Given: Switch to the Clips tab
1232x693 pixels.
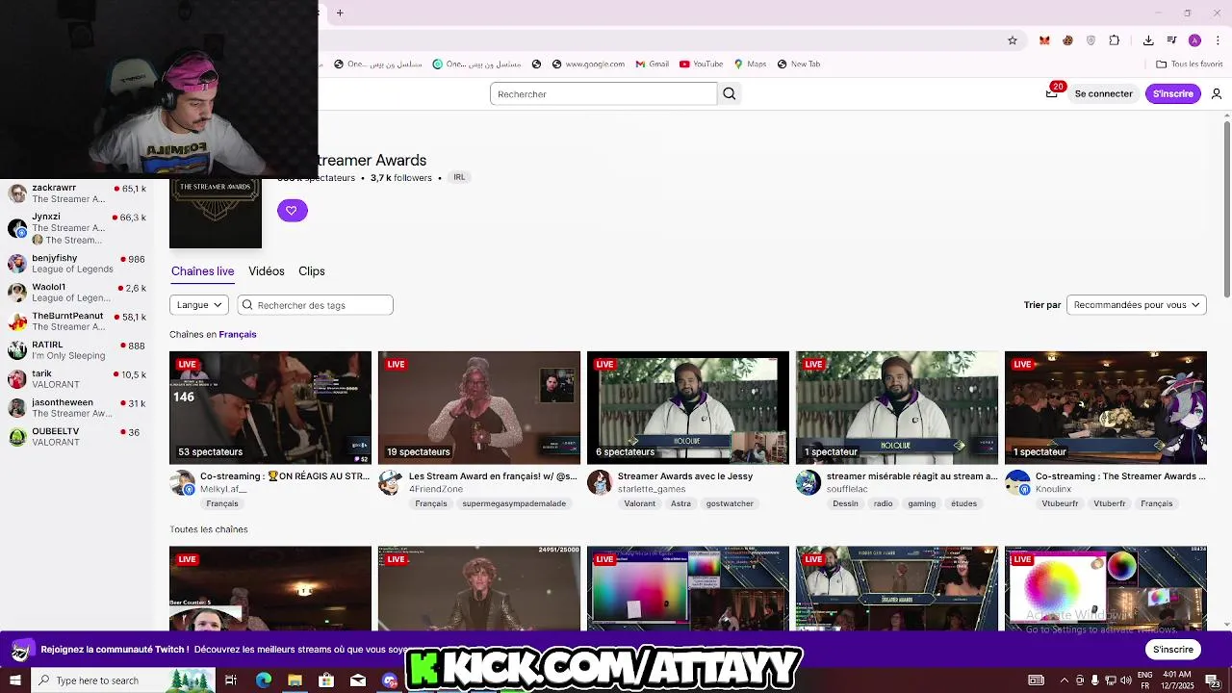Looking at the screenshot, I should pos(312,271).
